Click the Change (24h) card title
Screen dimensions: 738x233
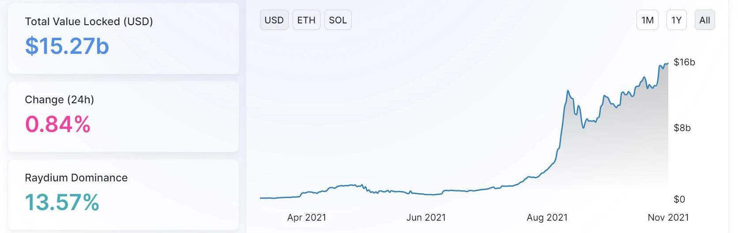coord(59,100)
